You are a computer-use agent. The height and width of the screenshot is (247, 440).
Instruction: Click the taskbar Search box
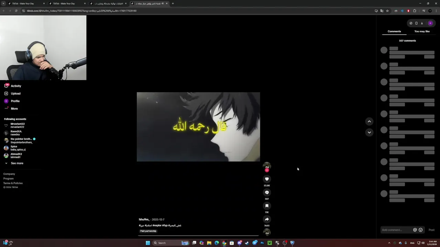(171, 243)
